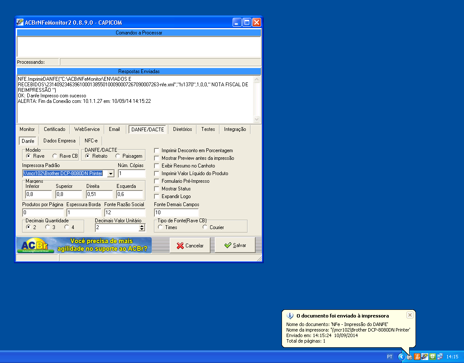Image resolution: width=464 pixels, height=363 pixels.
Task: Switch to the Monitor tab
Action: click(27, 129)
